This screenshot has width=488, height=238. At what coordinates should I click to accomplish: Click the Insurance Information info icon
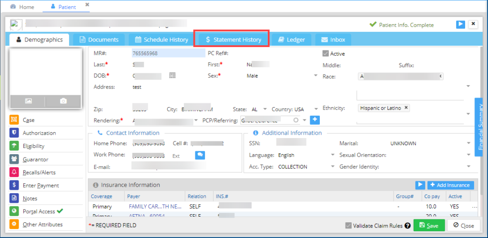coord(96,185)
